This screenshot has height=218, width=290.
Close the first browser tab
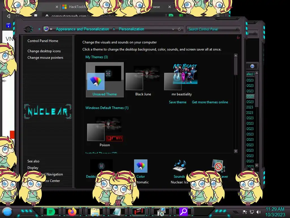[x=57, y=7]
